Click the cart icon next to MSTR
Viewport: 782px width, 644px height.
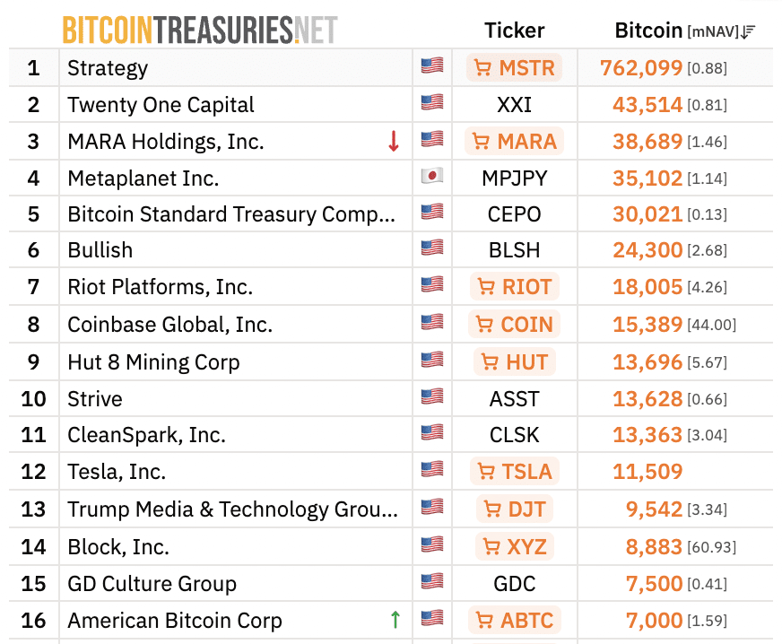pos(482,68)
